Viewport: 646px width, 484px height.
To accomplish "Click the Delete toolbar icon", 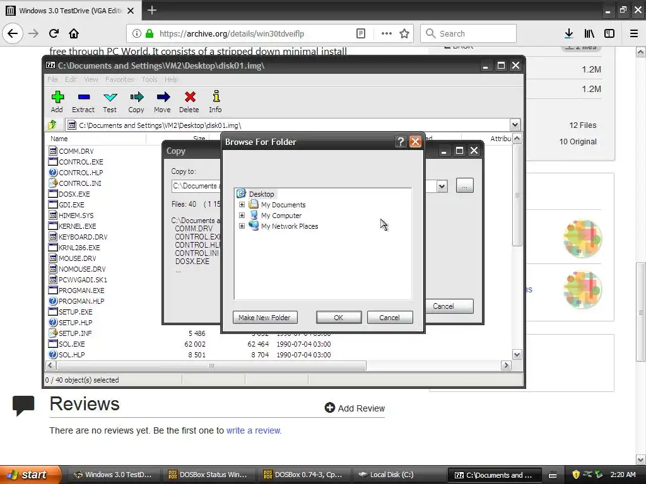I will coord(190,97).
